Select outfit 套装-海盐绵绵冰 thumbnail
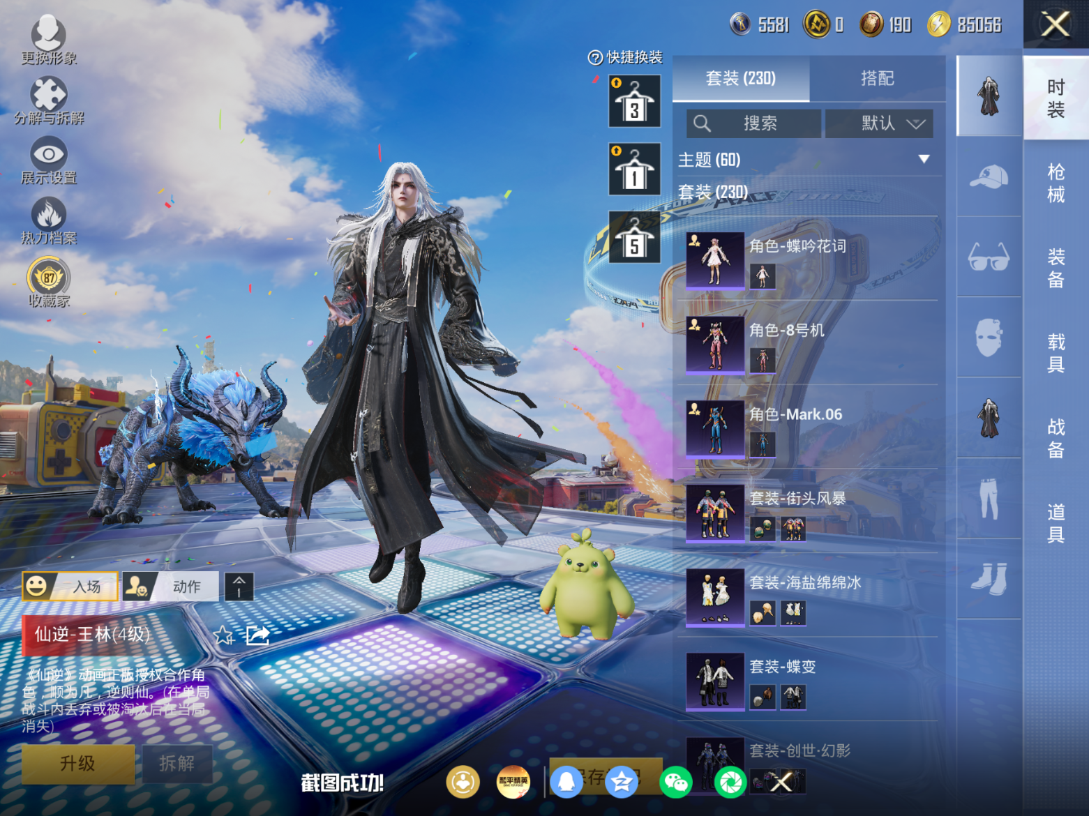The height and width of the screenshot is (816, 1089). pos(715,598)
